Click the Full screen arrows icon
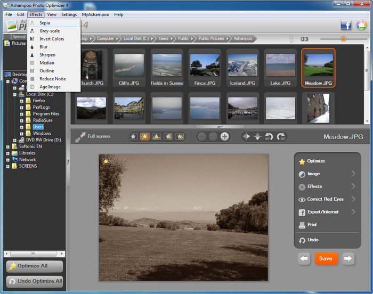Viewport: 373px width, 294px height. click(80, 137)
